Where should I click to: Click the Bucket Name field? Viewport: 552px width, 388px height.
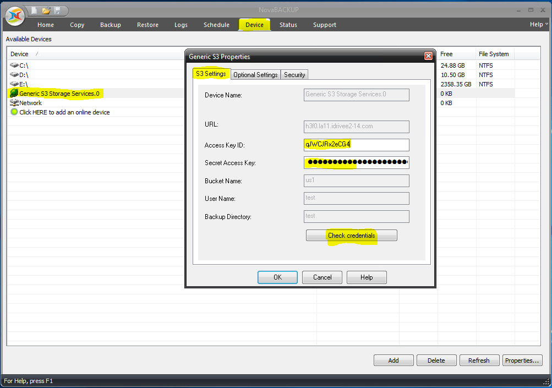pyautogui.click(x=356, y=181)
